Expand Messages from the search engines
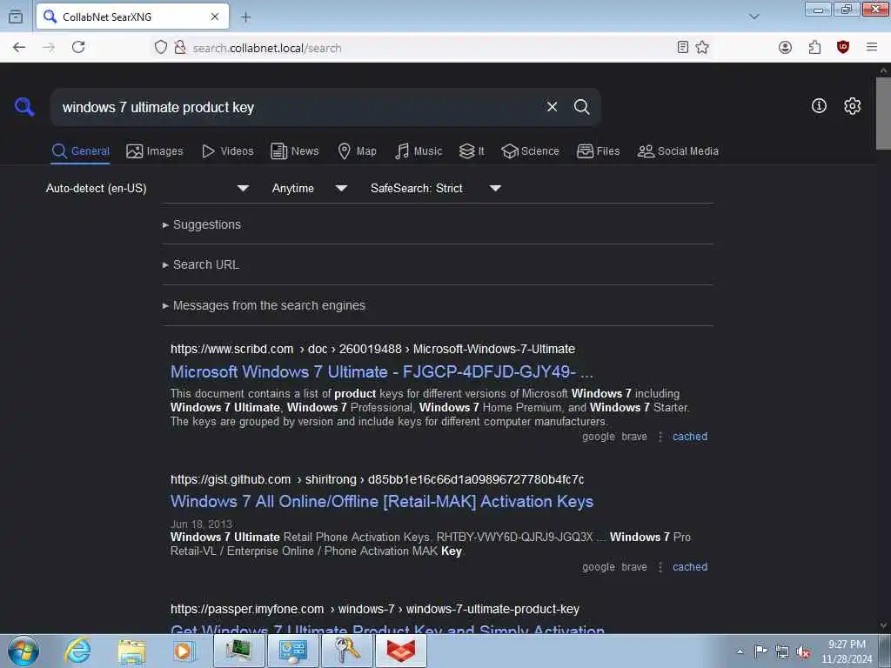The width and height of the screenshot is (891, 668). pos(268,305)
